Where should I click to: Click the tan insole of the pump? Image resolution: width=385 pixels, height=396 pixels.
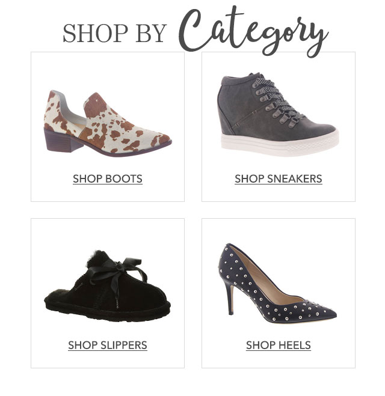coord(260,276)
